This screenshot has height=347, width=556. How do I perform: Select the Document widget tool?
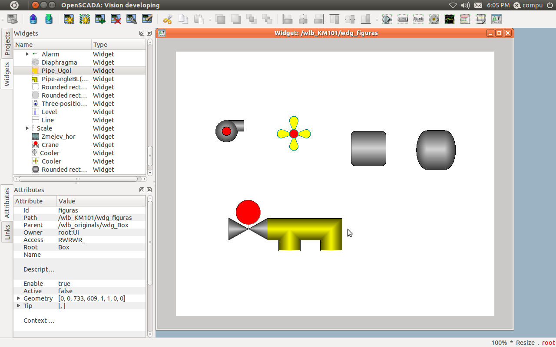(x=480, y=19)
